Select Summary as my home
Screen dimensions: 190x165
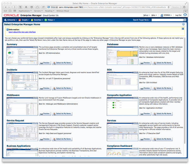point(62,63)
